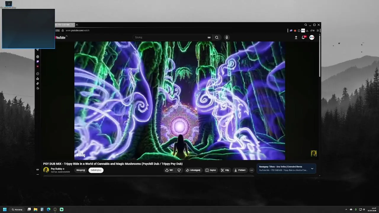
Task: Show hidden tray icons chevron
Action: (346, 209)
